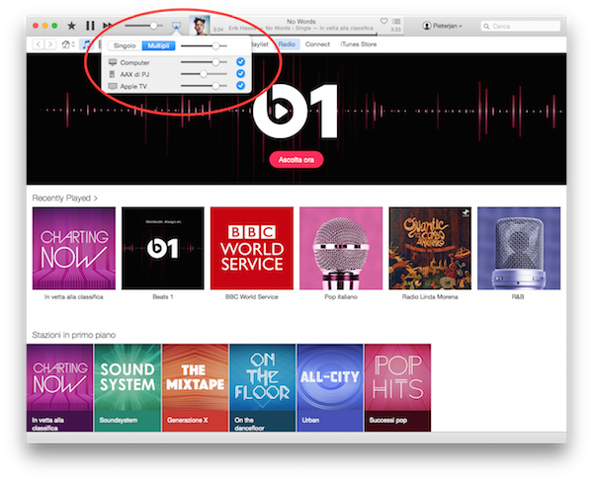Click the remaining time 3:33
593x481 pixels.
click(x=395, y=30)
